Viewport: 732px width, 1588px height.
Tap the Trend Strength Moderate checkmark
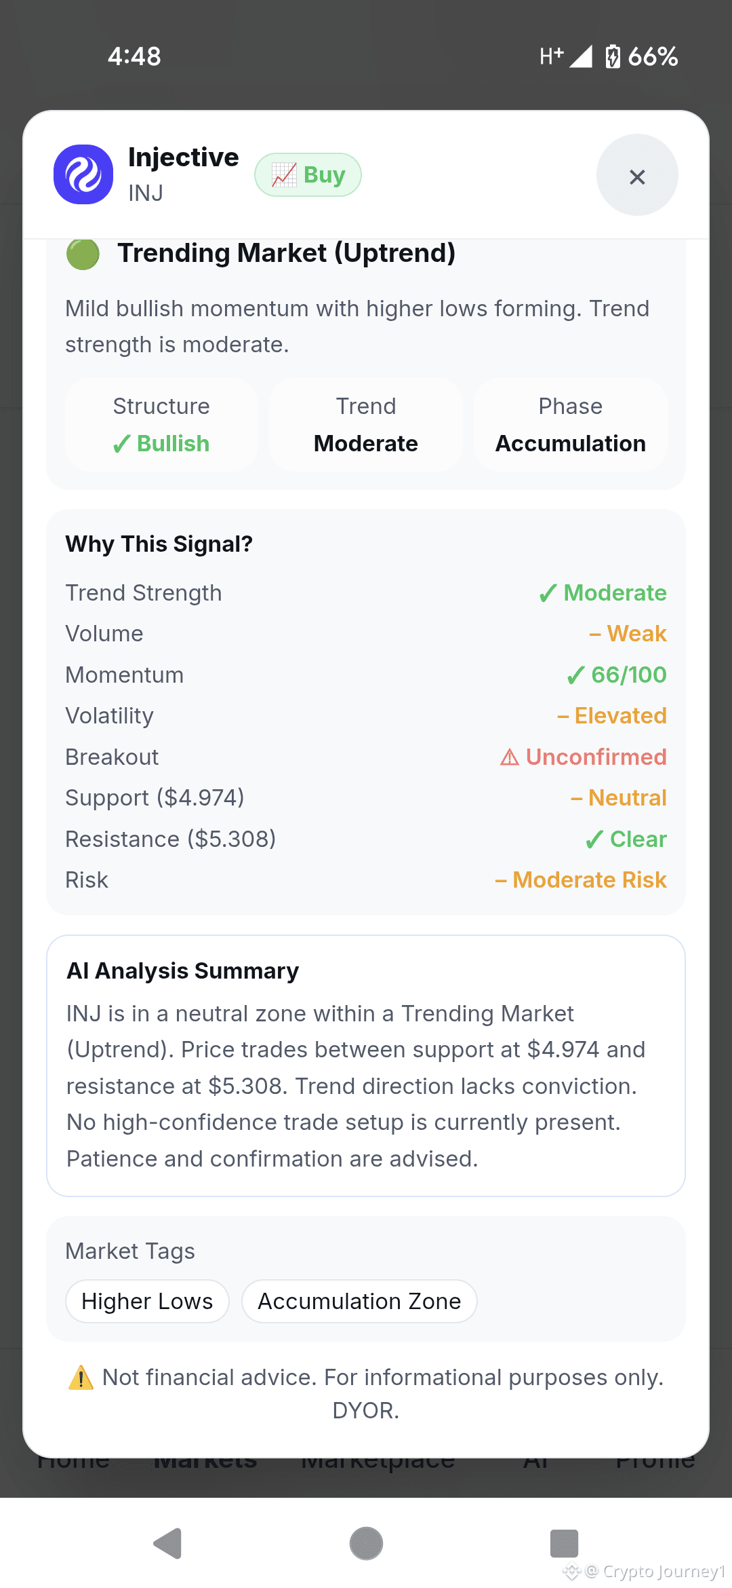pos(548,593)
